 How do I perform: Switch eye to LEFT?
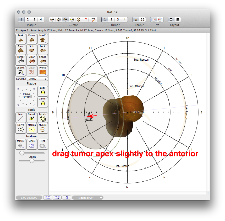[153, 20]
